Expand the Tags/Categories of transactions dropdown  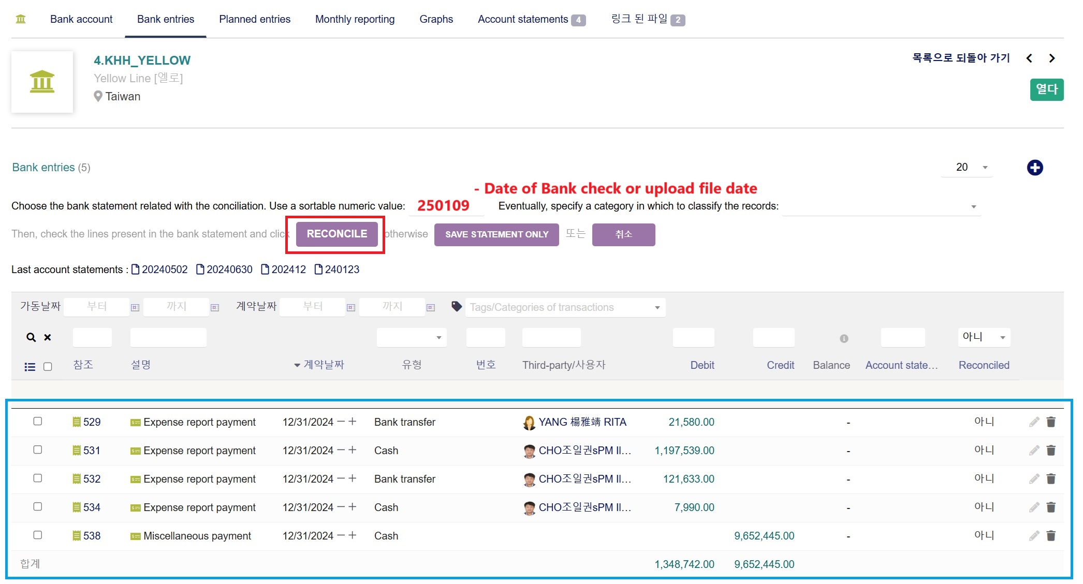click(x=565, y=307)
